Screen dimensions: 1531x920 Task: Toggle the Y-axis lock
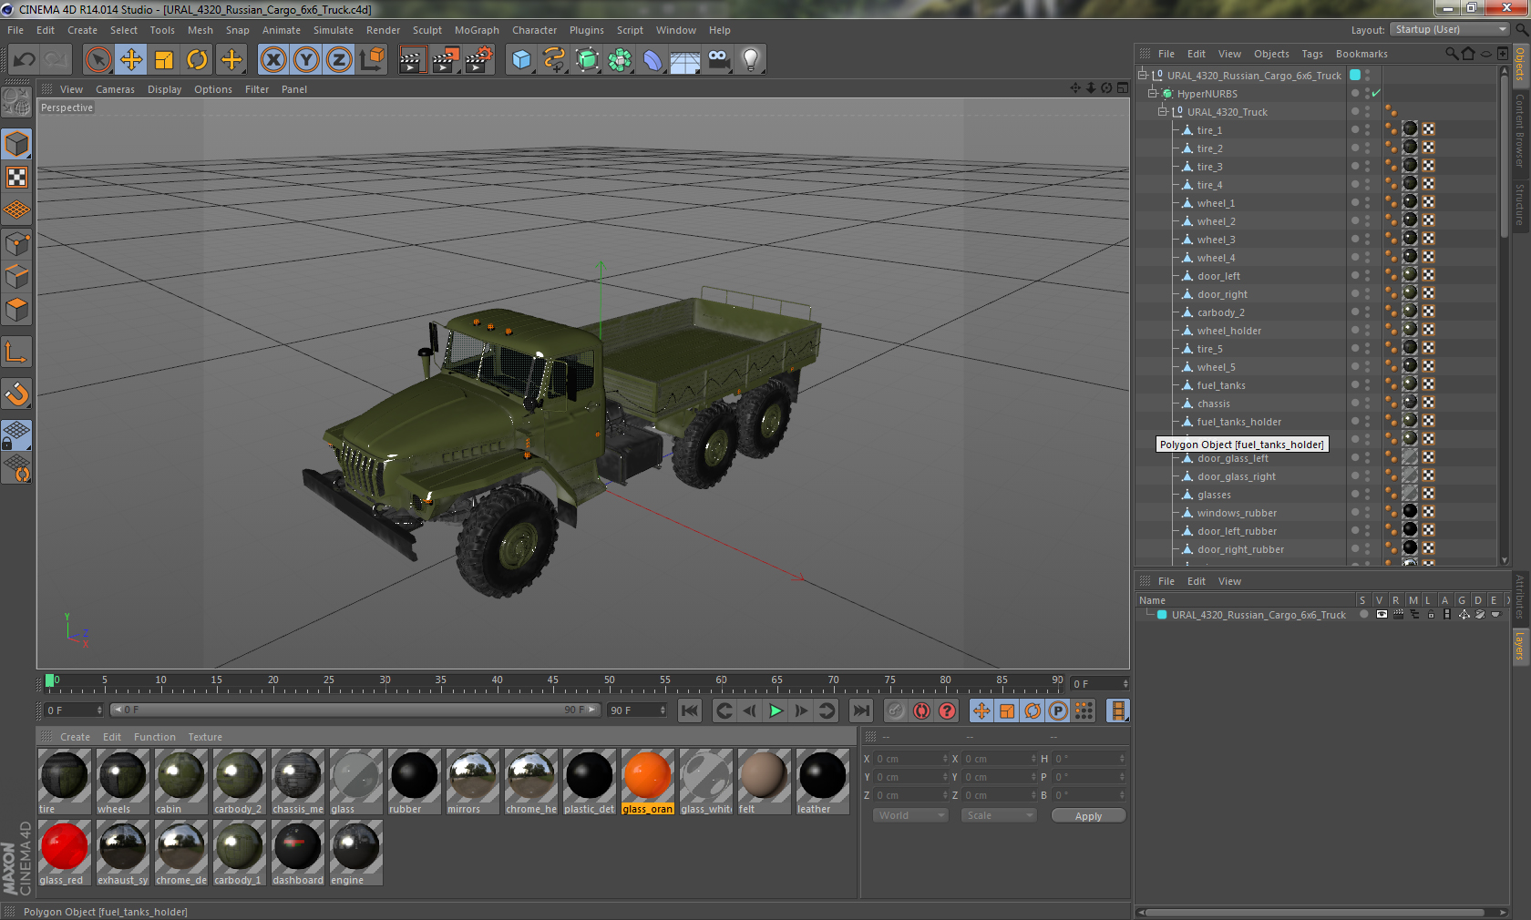coord(306,60)
